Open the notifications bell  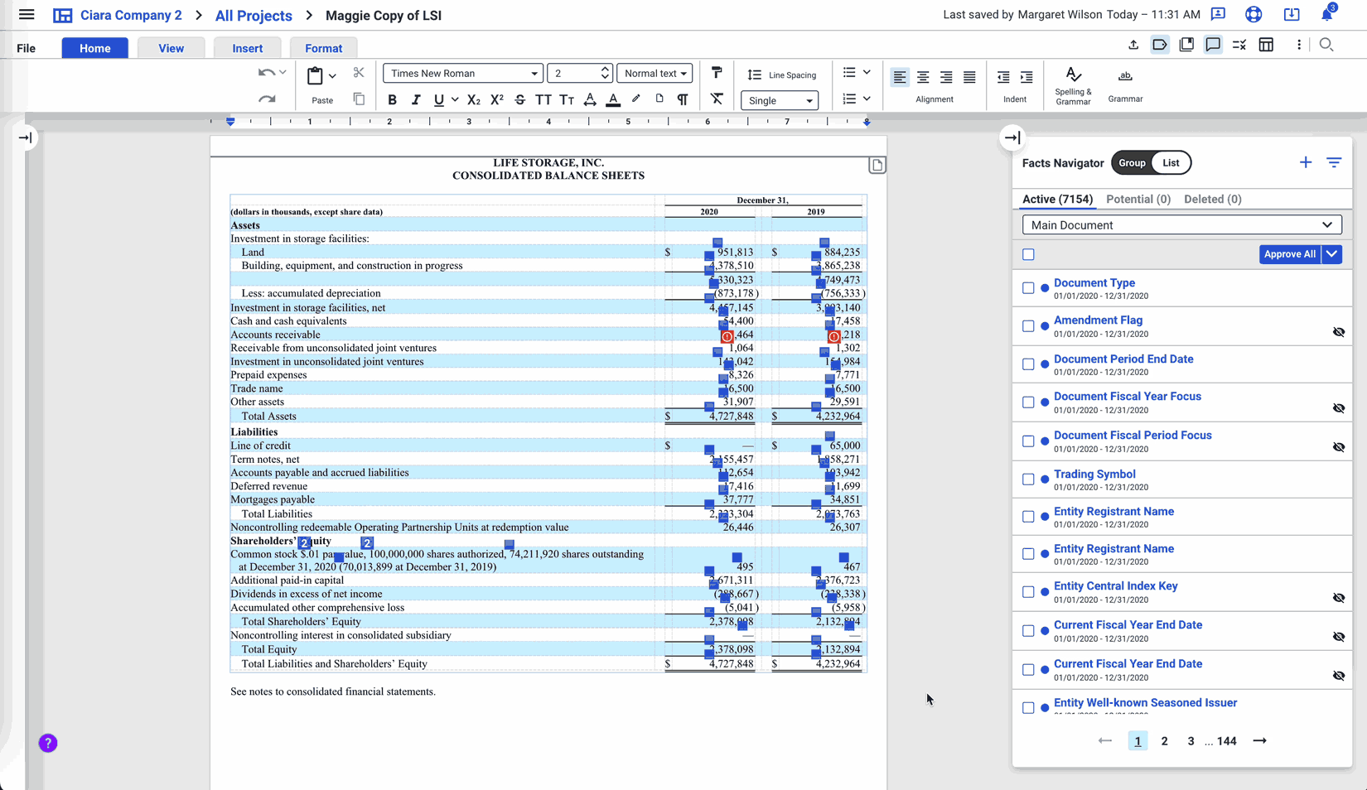coord(1326,14)
